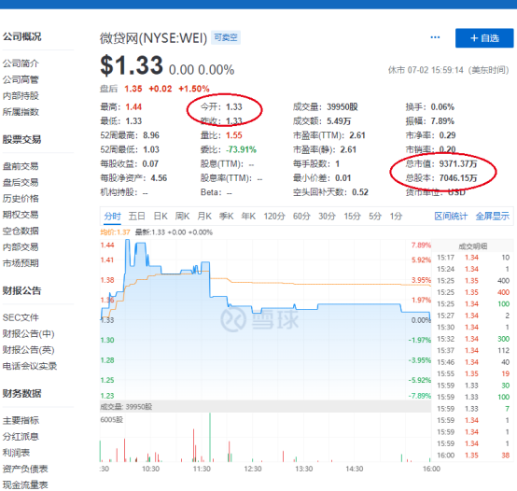Switch to the 日K chart tab
The width and height of the screenshot is (517, 491).
pyautogui.click(x=161, y=217)
